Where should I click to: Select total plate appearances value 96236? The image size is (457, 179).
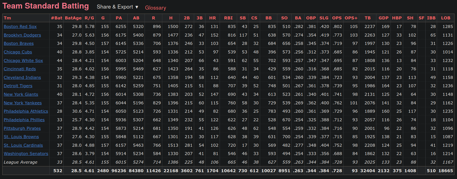(x=119, y=171)
